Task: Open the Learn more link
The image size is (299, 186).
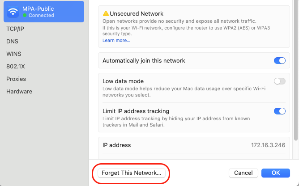Action: point(116,40)
